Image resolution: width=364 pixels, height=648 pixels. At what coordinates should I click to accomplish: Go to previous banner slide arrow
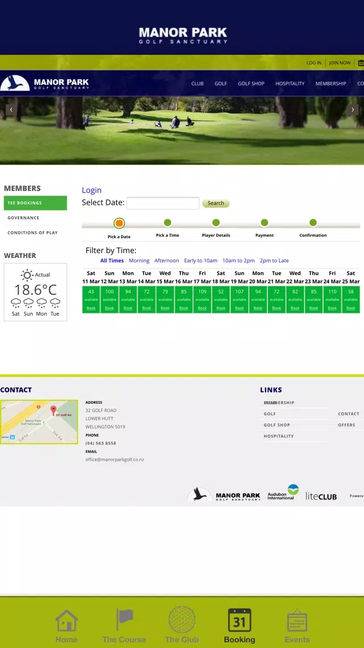[x=11, y=110]
